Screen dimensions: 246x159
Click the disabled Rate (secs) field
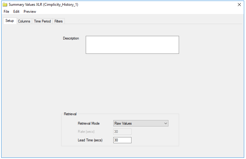pyautogui.click(x=122, y=132)
